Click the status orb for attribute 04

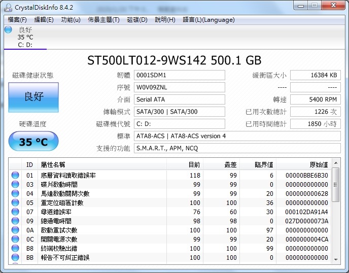[x=15, y=193]
